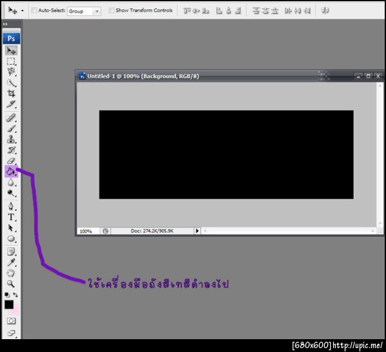Select the Notes tool
Image resolution: width=386 pixels, height=352 pixels.
click(11, 251)
